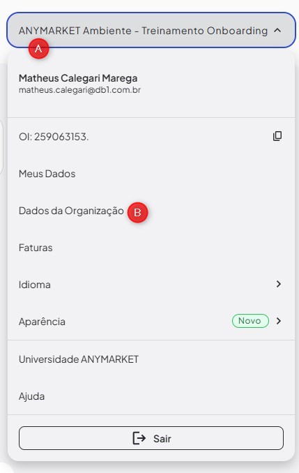The image size is (299, 473).
Task: Expand the Aparência submenu chevron
Action: [279, 321]
